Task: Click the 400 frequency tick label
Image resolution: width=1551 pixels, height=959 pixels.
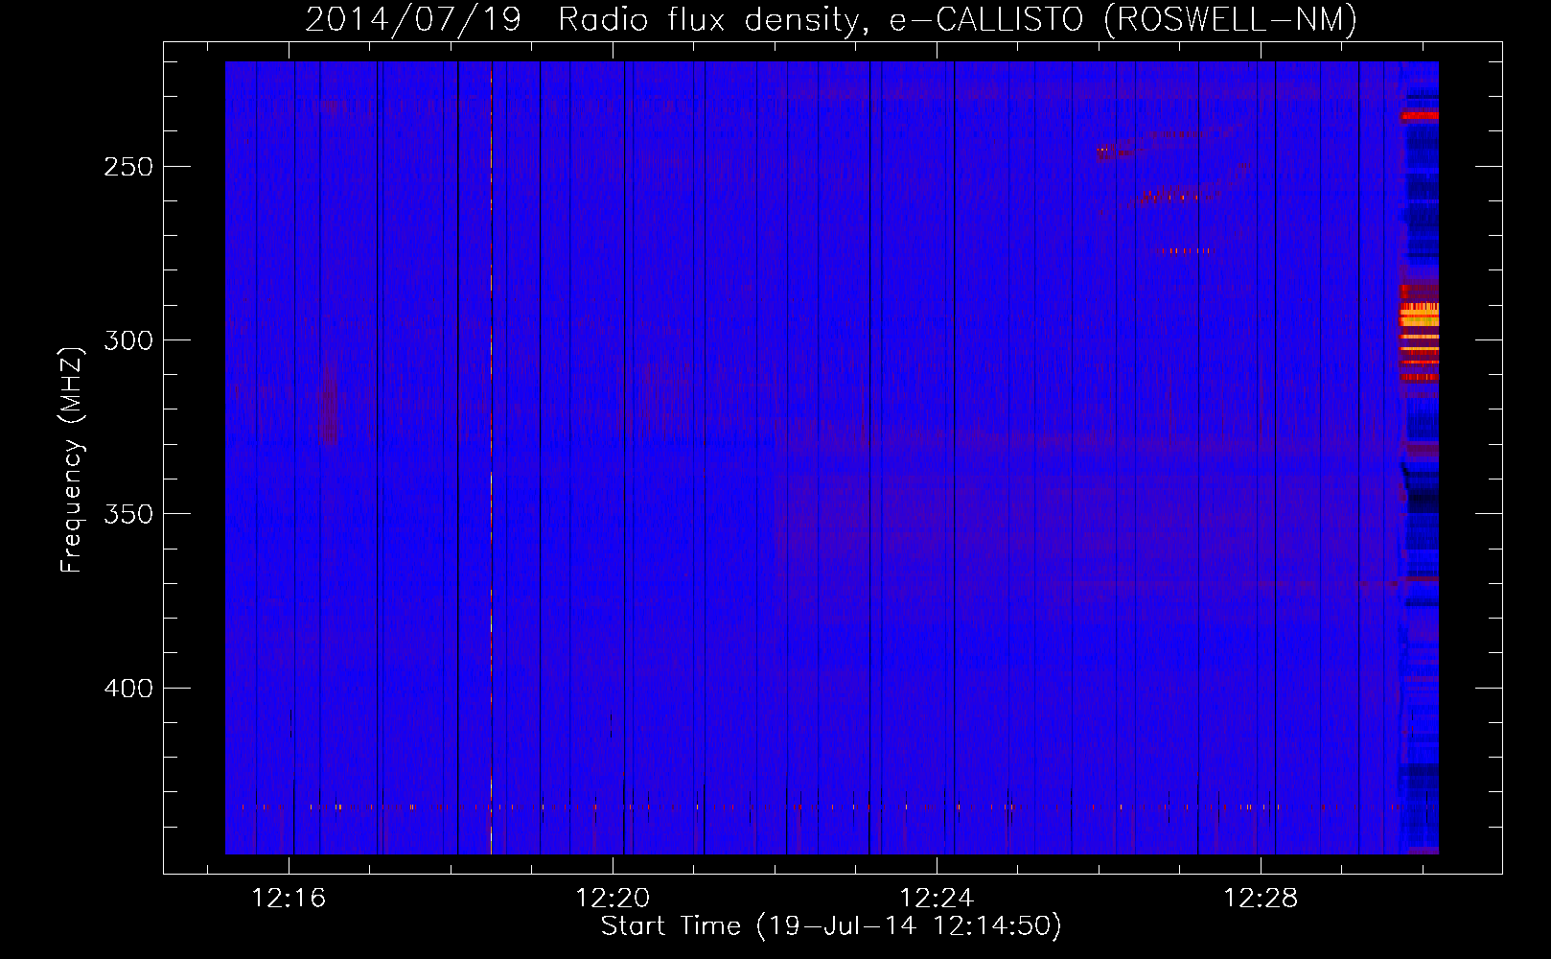Action: pos(128,689)
